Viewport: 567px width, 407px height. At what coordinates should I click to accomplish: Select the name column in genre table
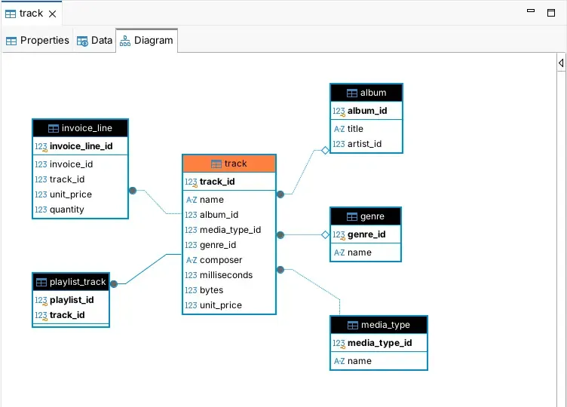(365, 252)
